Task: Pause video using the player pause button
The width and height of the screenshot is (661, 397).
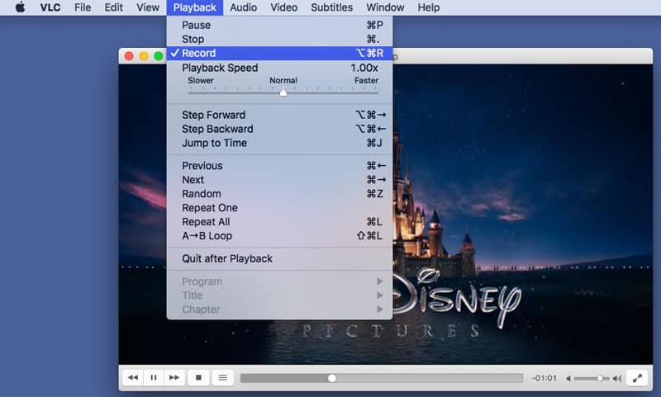Action: (x=154, y=378)
